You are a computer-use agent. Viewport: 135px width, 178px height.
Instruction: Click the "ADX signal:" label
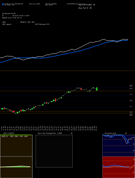pyautogui.click(x=7, y=24)
